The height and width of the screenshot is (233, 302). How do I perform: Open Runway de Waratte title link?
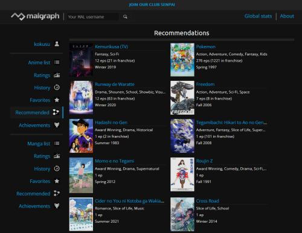pyautogui.click(x=115, y=85)
